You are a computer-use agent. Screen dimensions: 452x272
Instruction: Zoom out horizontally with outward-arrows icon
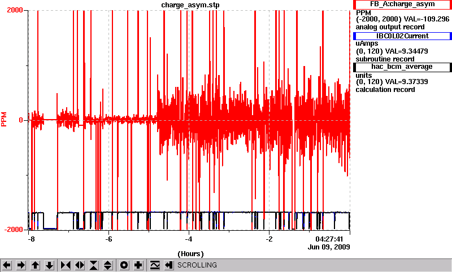(x=80, y=265)
